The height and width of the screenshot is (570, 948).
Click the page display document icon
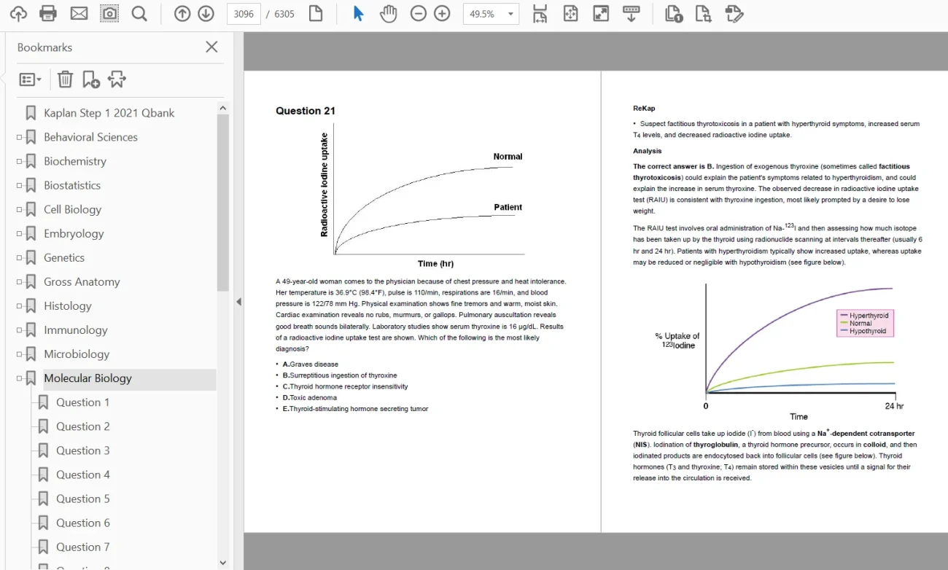[316, 13]
